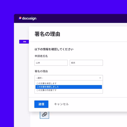Click the 送信 button
127x127 pixels.
(41, 104)
